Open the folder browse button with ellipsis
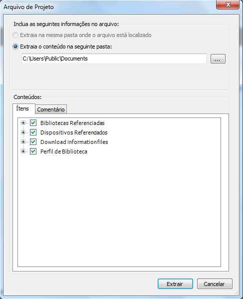 point(218,58)
